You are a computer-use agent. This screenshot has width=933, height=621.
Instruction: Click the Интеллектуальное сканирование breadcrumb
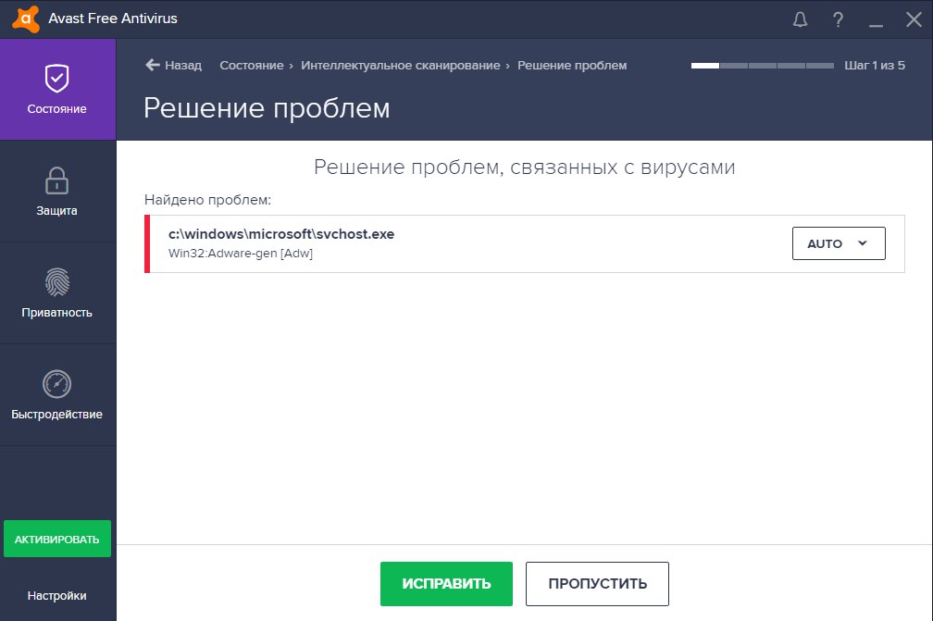coord(401,65)
